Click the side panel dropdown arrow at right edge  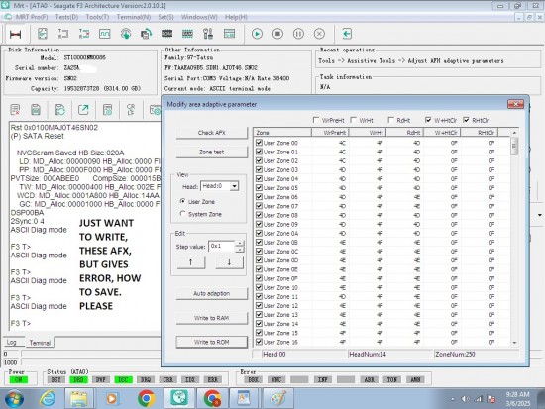coord(540,215)
